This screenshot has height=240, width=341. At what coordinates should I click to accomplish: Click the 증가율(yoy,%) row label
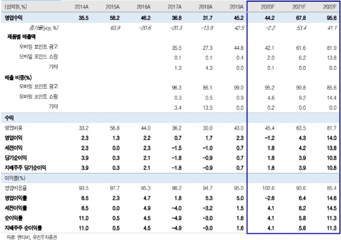click(44, 28)
